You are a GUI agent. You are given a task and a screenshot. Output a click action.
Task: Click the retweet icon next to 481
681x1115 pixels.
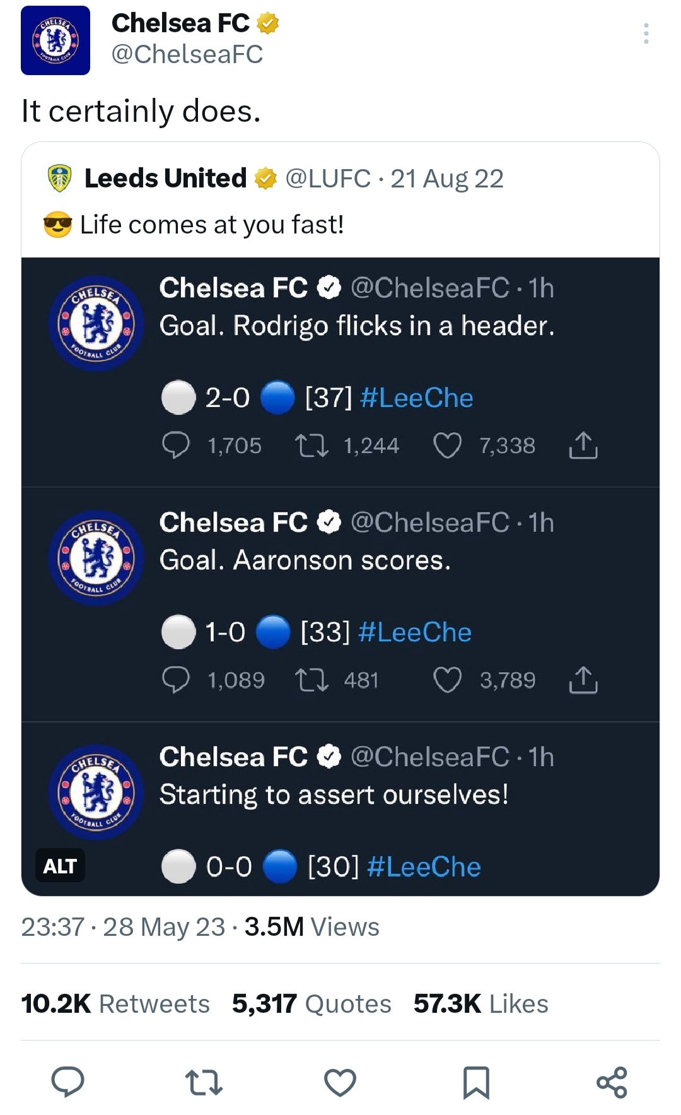tap(312, 680)
